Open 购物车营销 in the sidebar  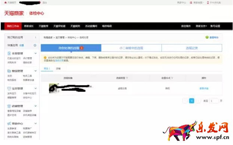coord(13,137)
